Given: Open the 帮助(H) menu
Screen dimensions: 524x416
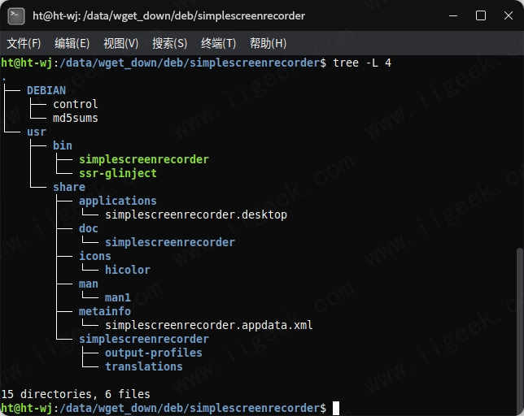Looking at the screenshot, I should coord(268,43).
